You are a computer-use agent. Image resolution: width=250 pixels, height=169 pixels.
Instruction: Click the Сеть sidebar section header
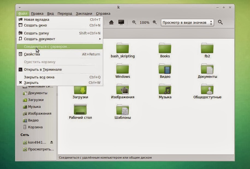25,135
